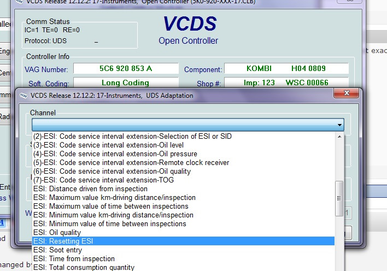Choose ESI: Minimum value of time between inspections
This screenshot has height=271, width=387.
point(183,224)
